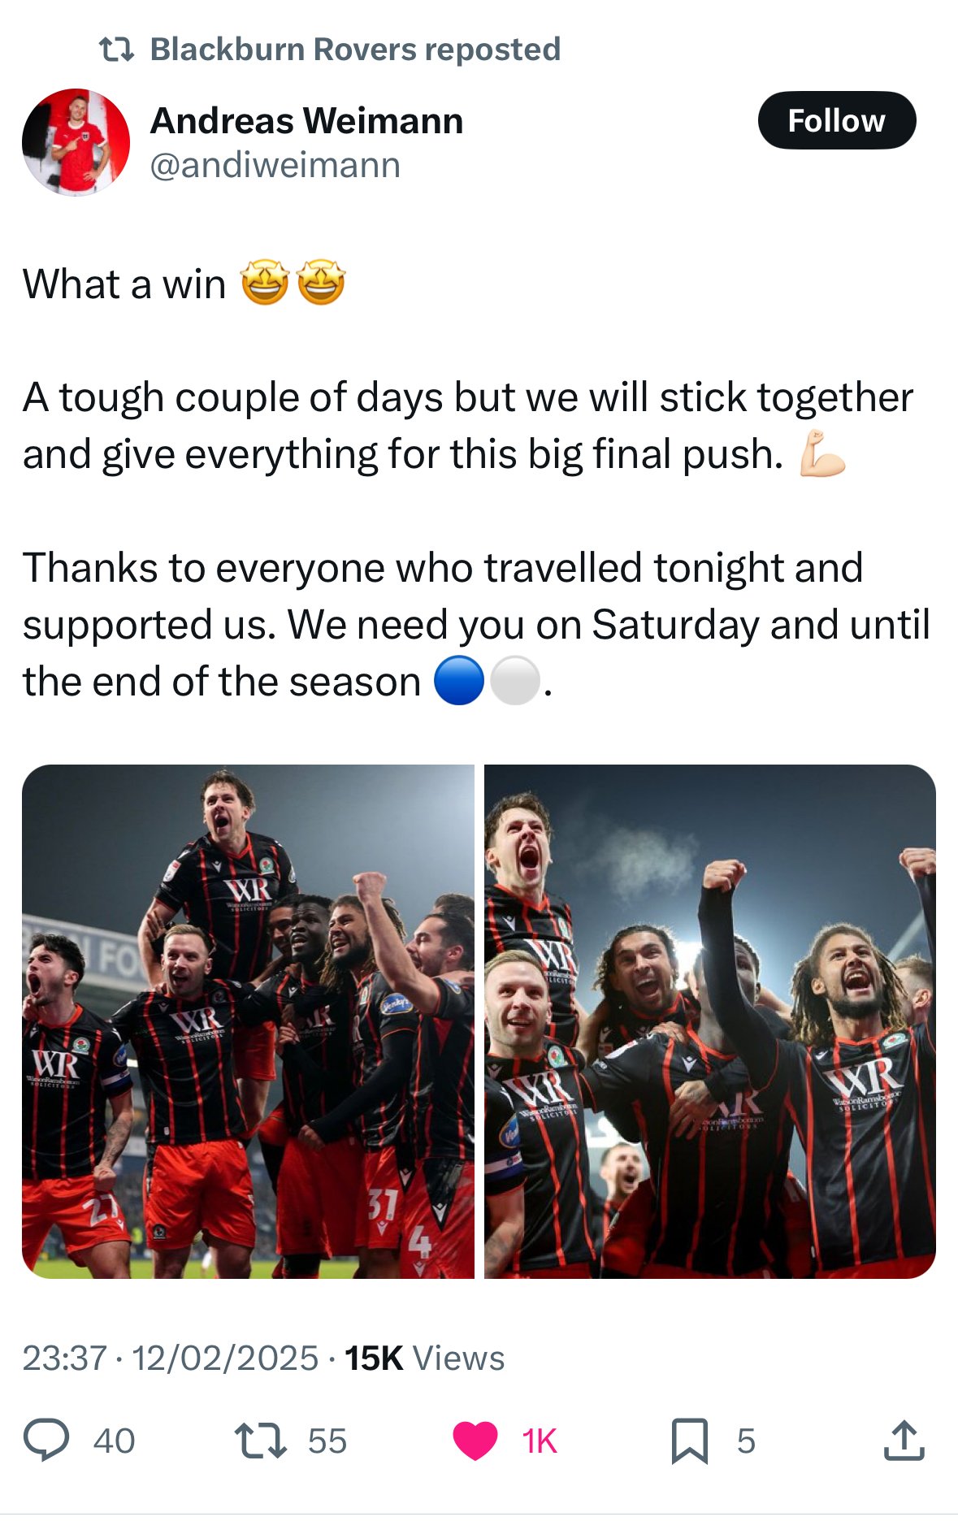Open the reply comment icon
The height and width of the screenshot is (1534, 958).
pos(46,1441)
